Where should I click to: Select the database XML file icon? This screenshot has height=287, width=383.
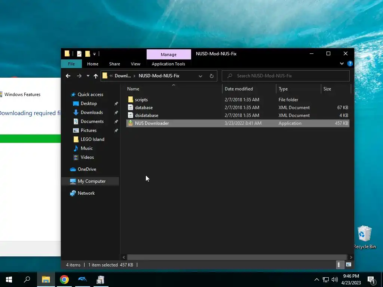coord(131,107)
